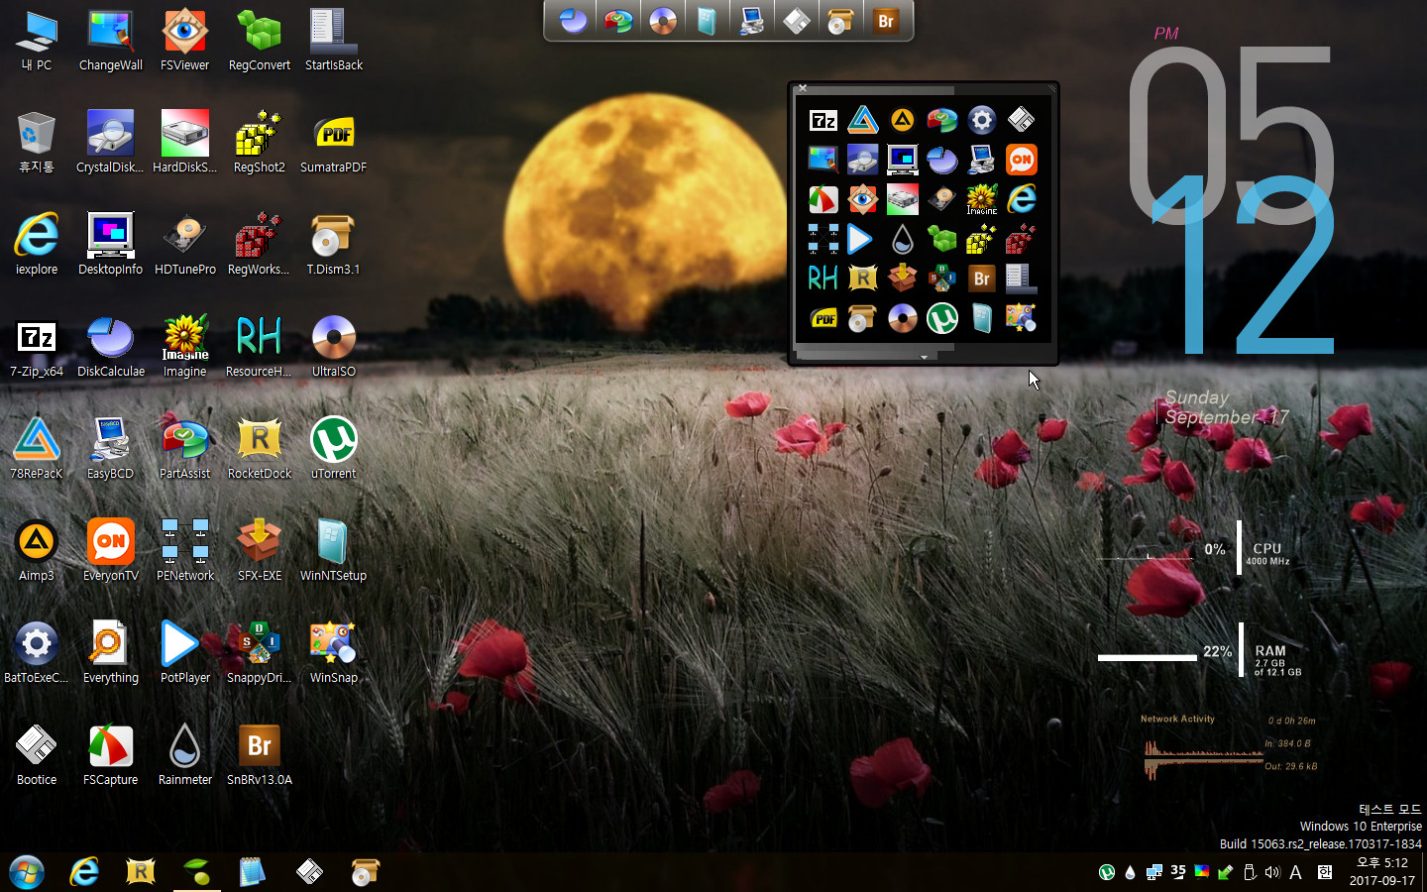1427x892 pixels.
Task: Open the ChangeWall desktop shortcut
Action: point(111,41)
